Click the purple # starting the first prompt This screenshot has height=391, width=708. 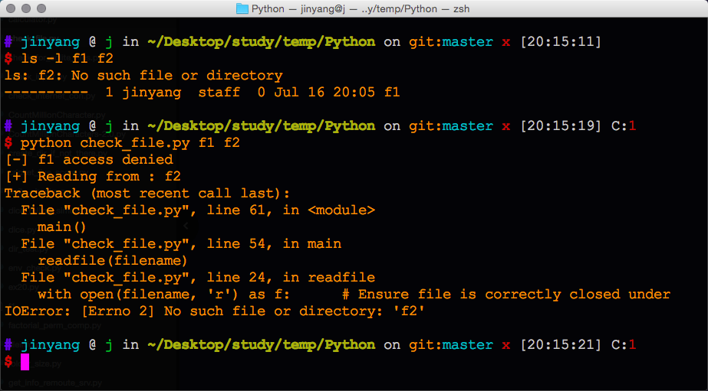coord(8,42)
